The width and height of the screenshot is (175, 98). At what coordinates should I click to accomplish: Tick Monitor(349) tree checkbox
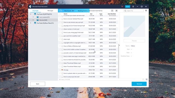[x=35, y=20]
